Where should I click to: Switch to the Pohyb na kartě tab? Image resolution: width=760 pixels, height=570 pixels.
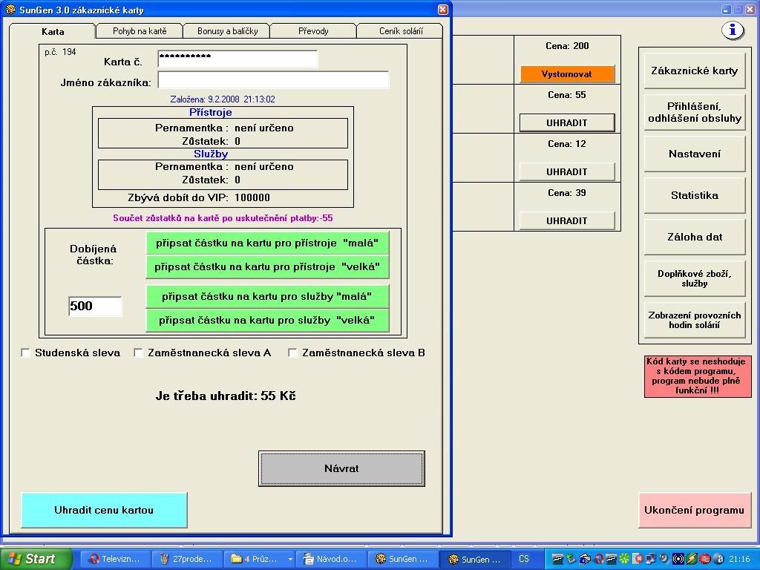pyautogui.click(x=139, y=31)
